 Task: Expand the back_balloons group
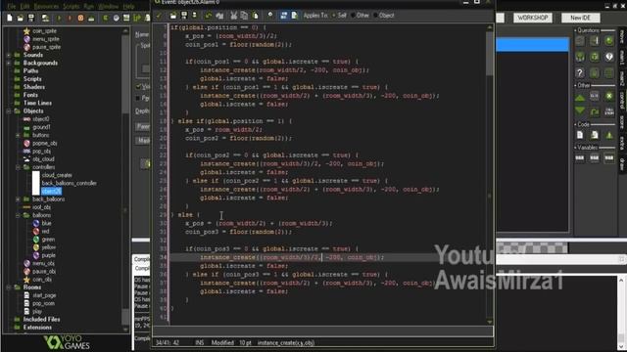pyautogui.click(x=18, y=199)
